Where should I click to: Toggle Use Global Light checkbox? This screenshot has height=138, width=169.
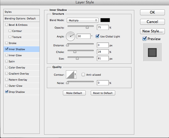point(97,36)
